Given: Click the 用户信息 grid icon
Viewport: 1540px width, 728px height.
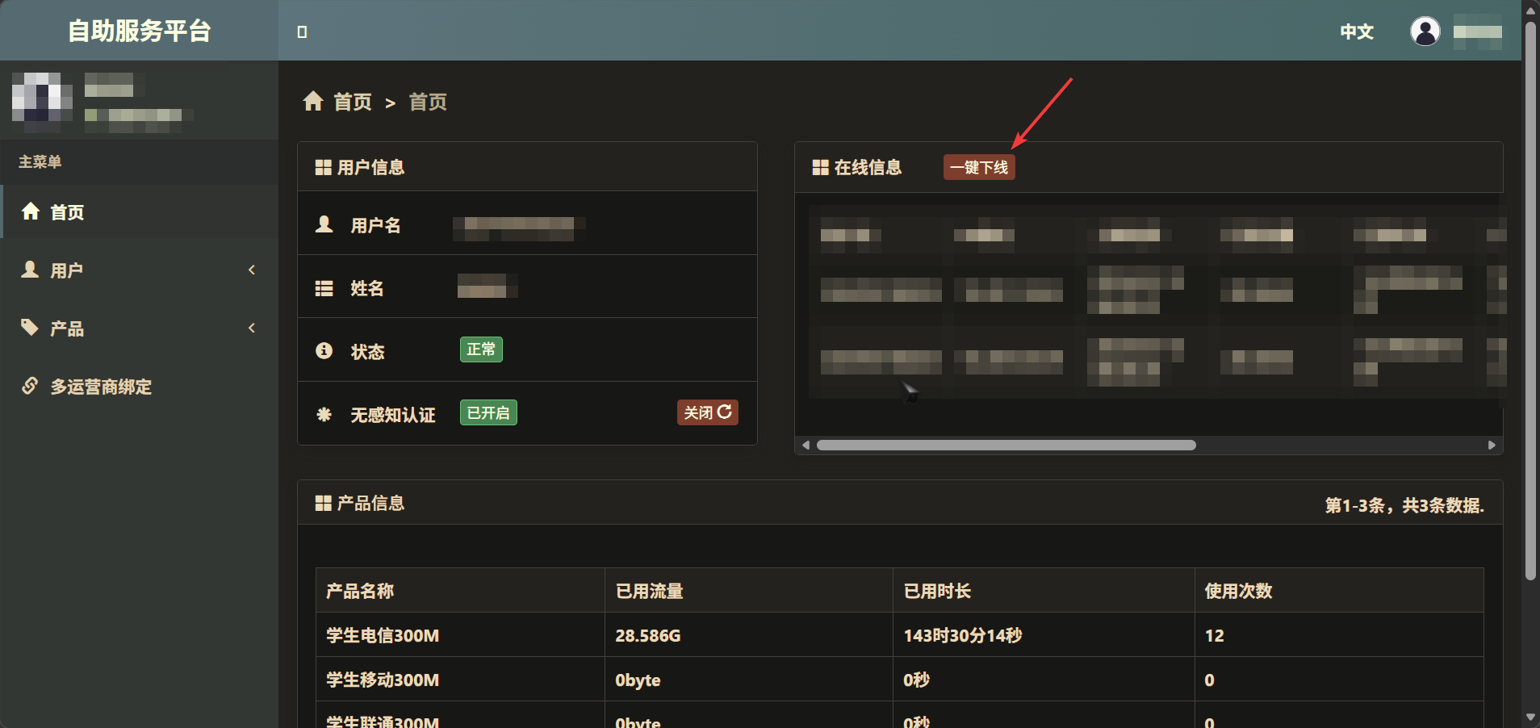Looking at the screenshot, I should pyautogui.click(x=323, y=167).
